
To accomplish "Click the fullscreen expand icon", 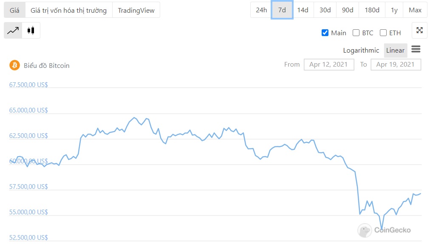I will [419, 30].
